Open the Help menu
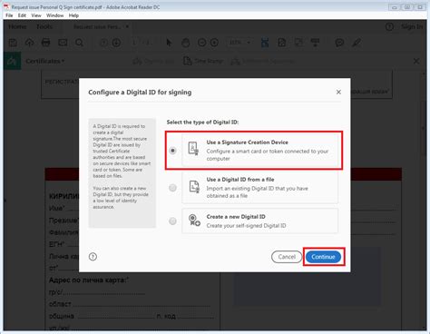This screenshot has width=430, height=334. (73, 15)
